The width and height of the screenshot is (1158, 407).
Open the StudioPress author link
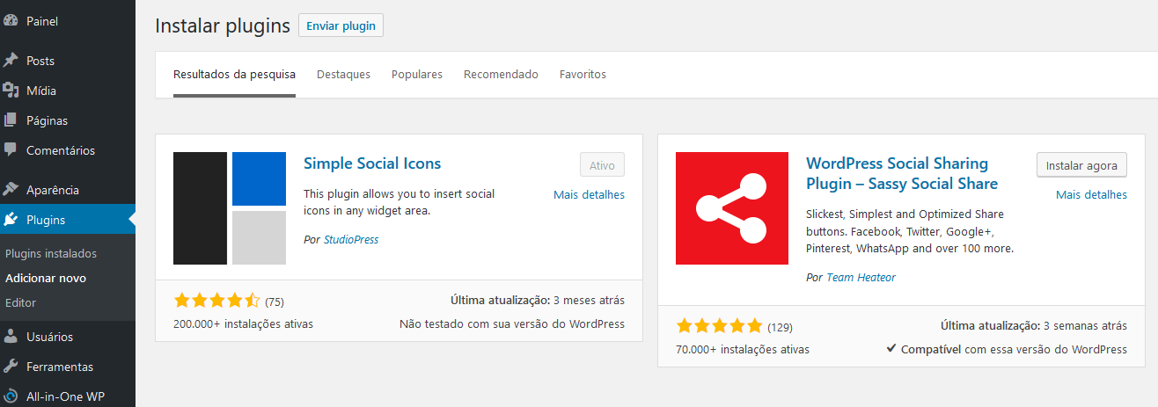click(x=351, y=239)
